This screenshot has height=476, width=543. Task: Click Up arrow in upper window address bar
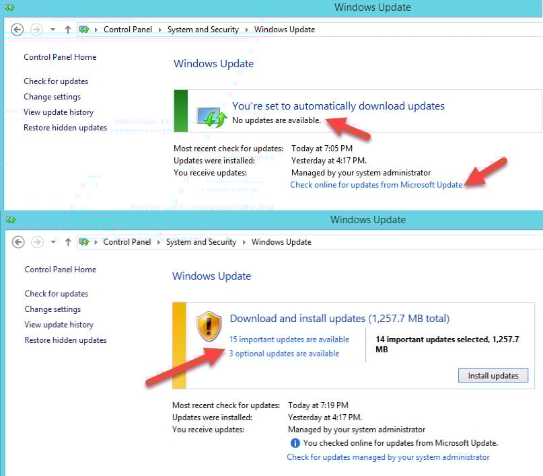[68, 30]
